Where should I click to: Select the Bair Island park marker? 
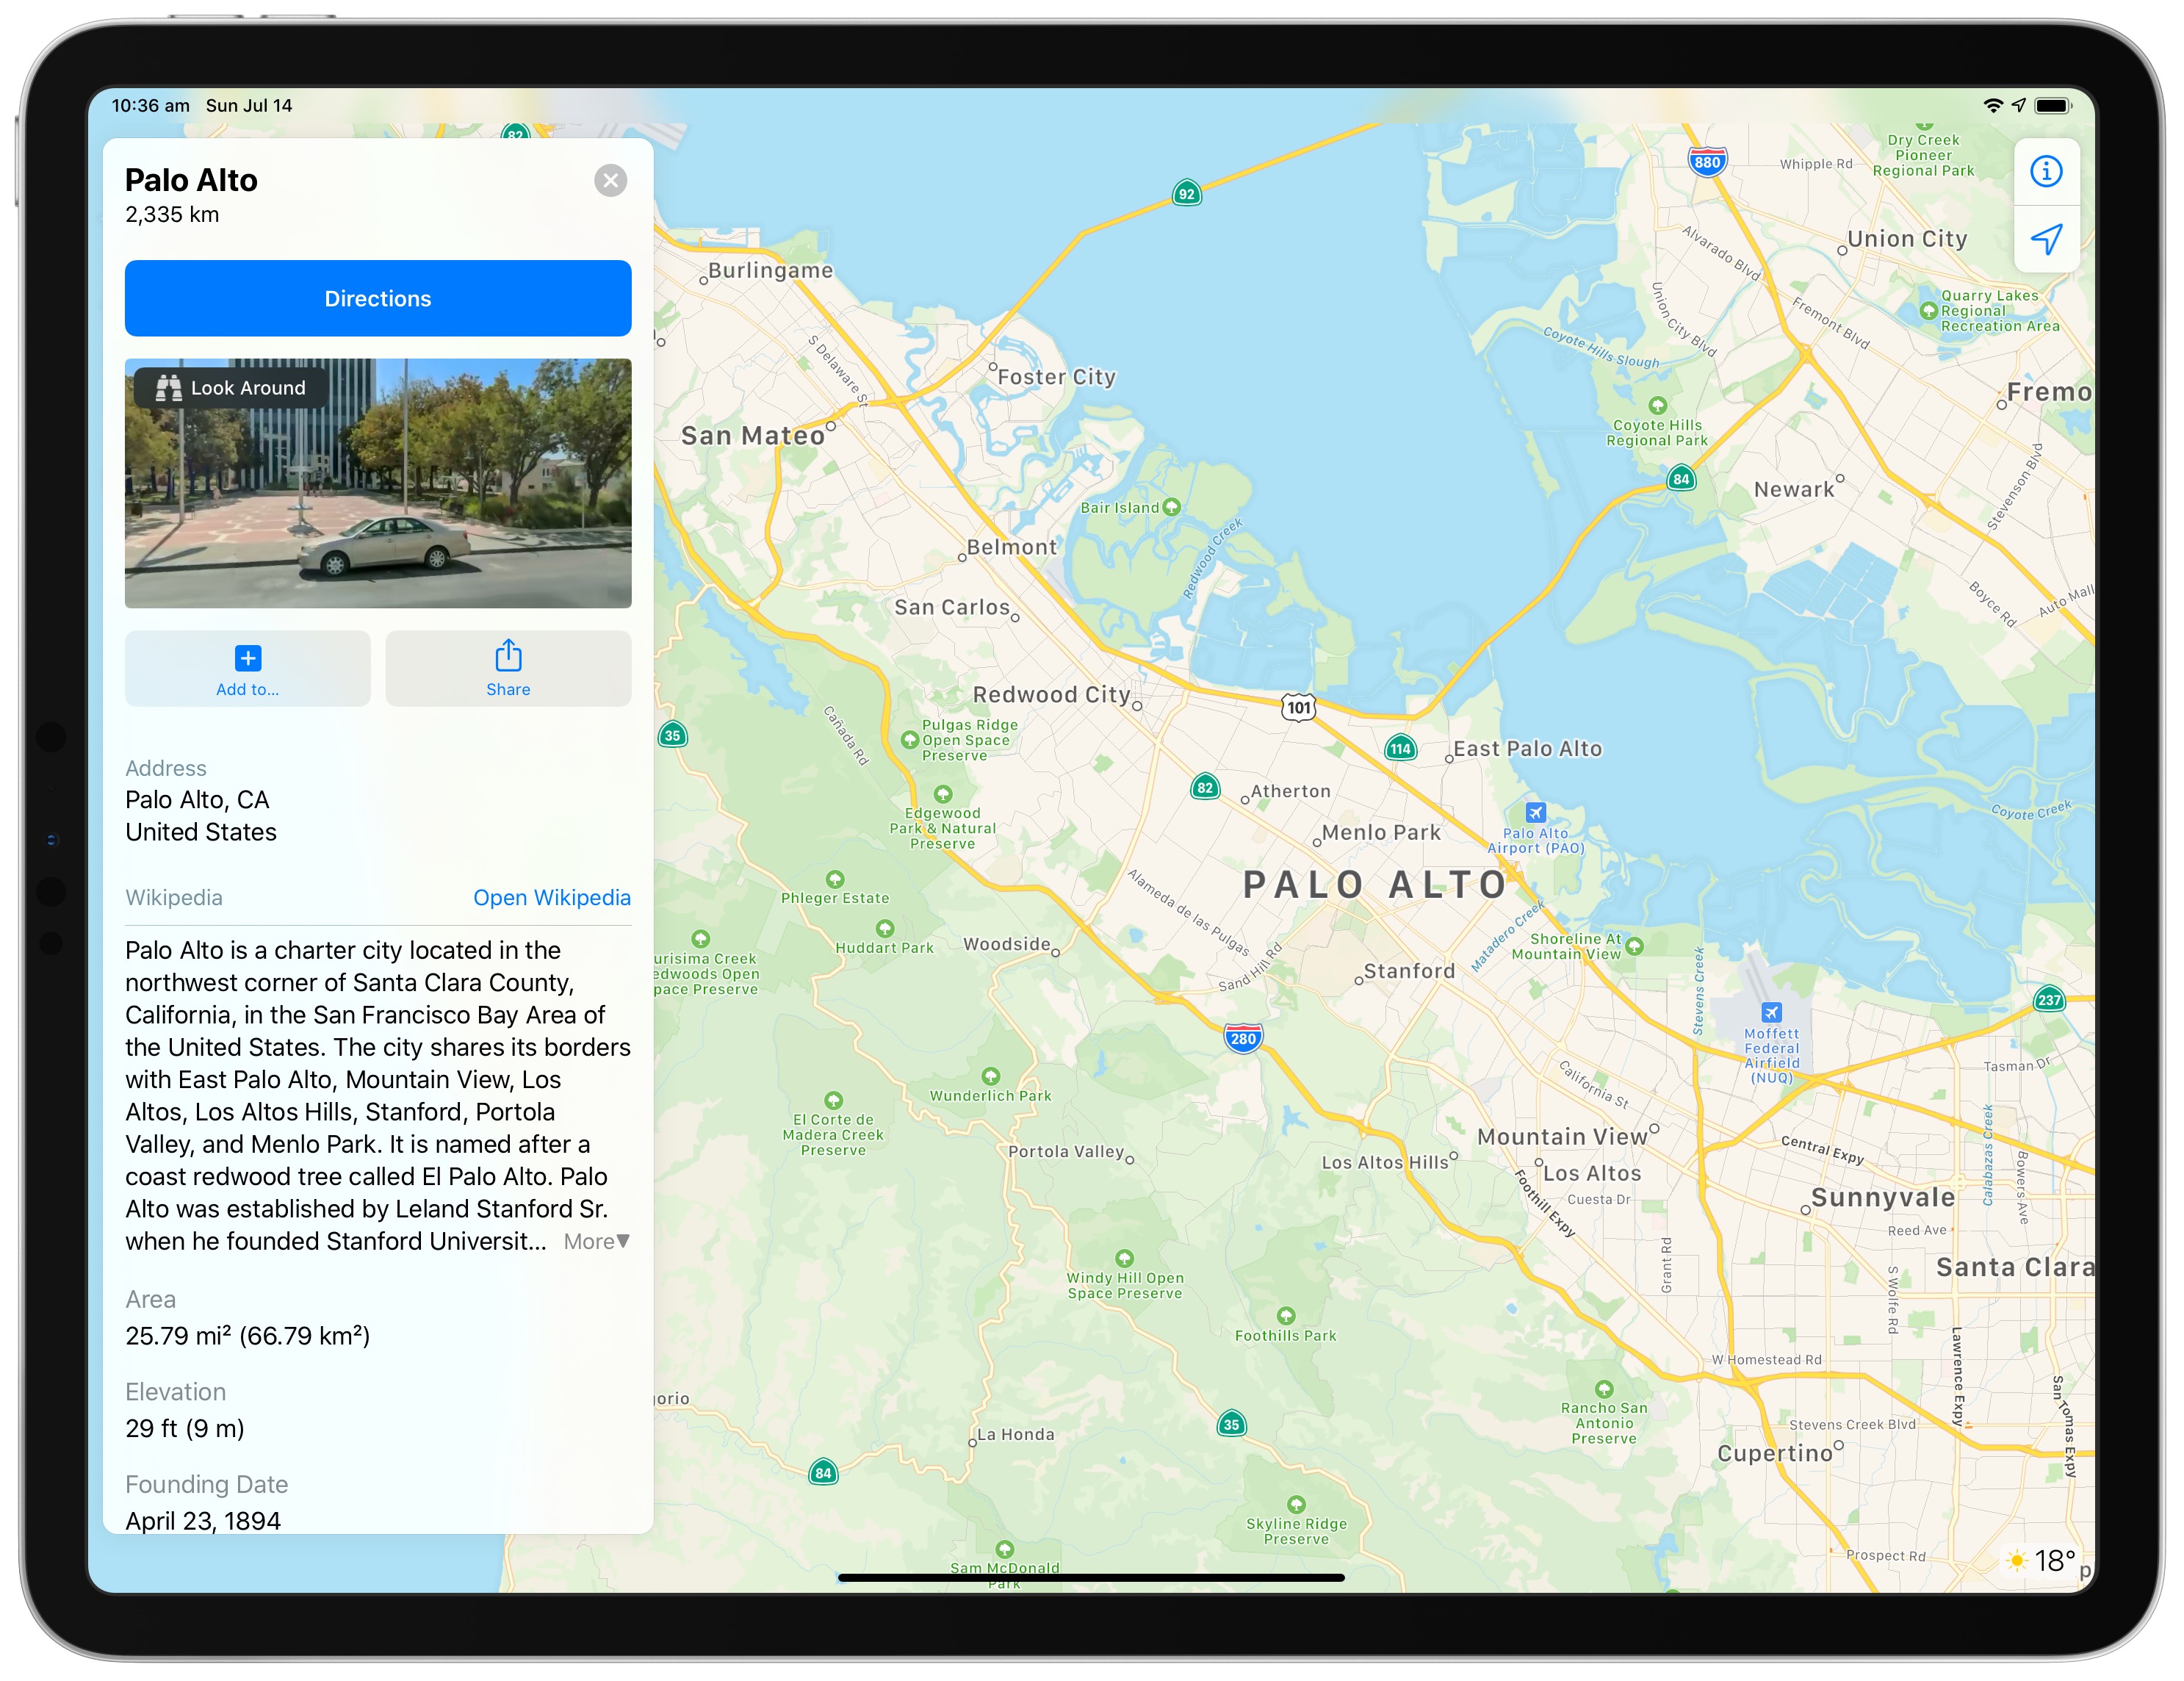coord(1171,507)
